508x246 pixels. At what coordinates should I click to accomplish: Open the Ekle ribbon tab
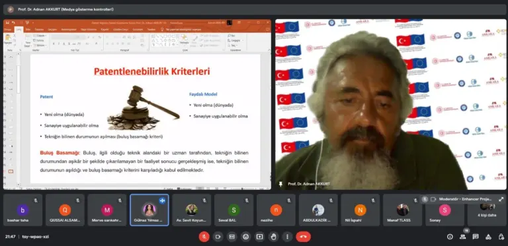(28, 30)
